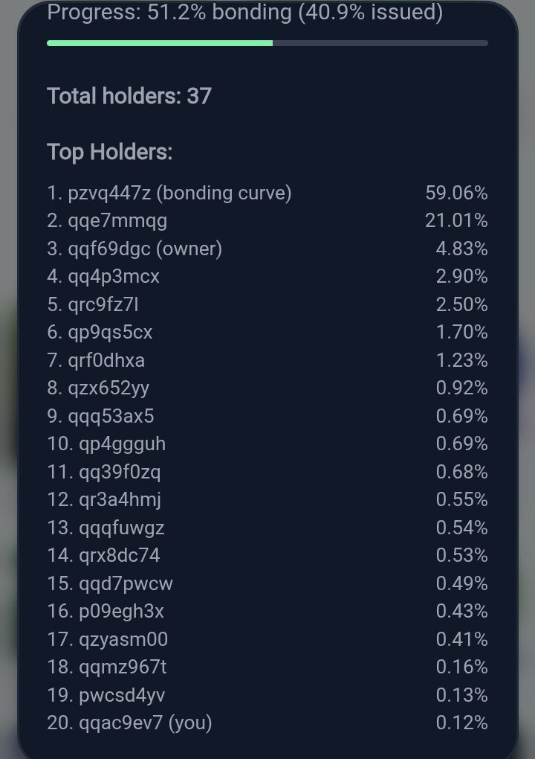Open holder qr3a4hmj
Viewport: 535px width, 759px height.
point(267,499)
